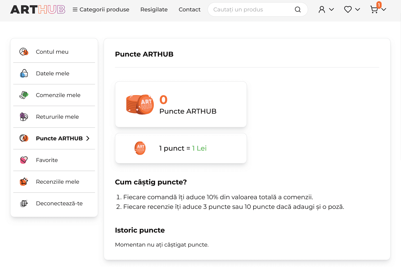This screenshot has height=267, width=401.
Task: Click the search magnifier icon
Action: click(x=298, y=9)
